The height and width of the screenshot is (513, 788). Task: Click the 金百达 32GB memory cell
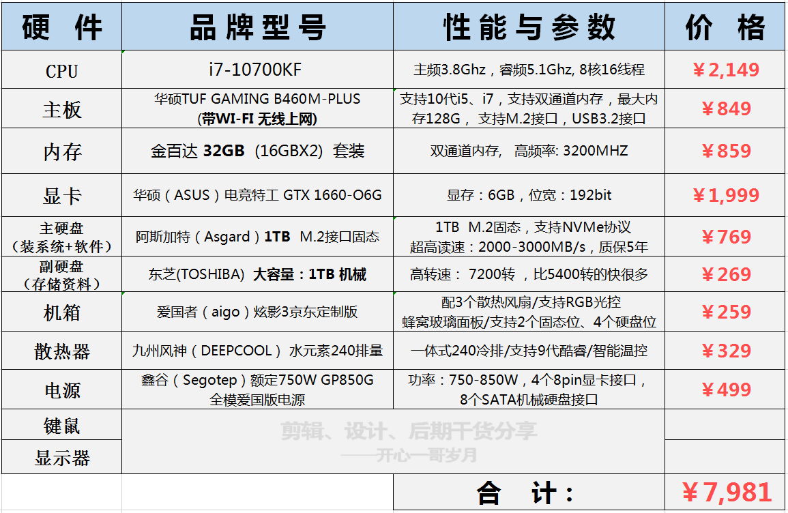[x=257, y=151]
